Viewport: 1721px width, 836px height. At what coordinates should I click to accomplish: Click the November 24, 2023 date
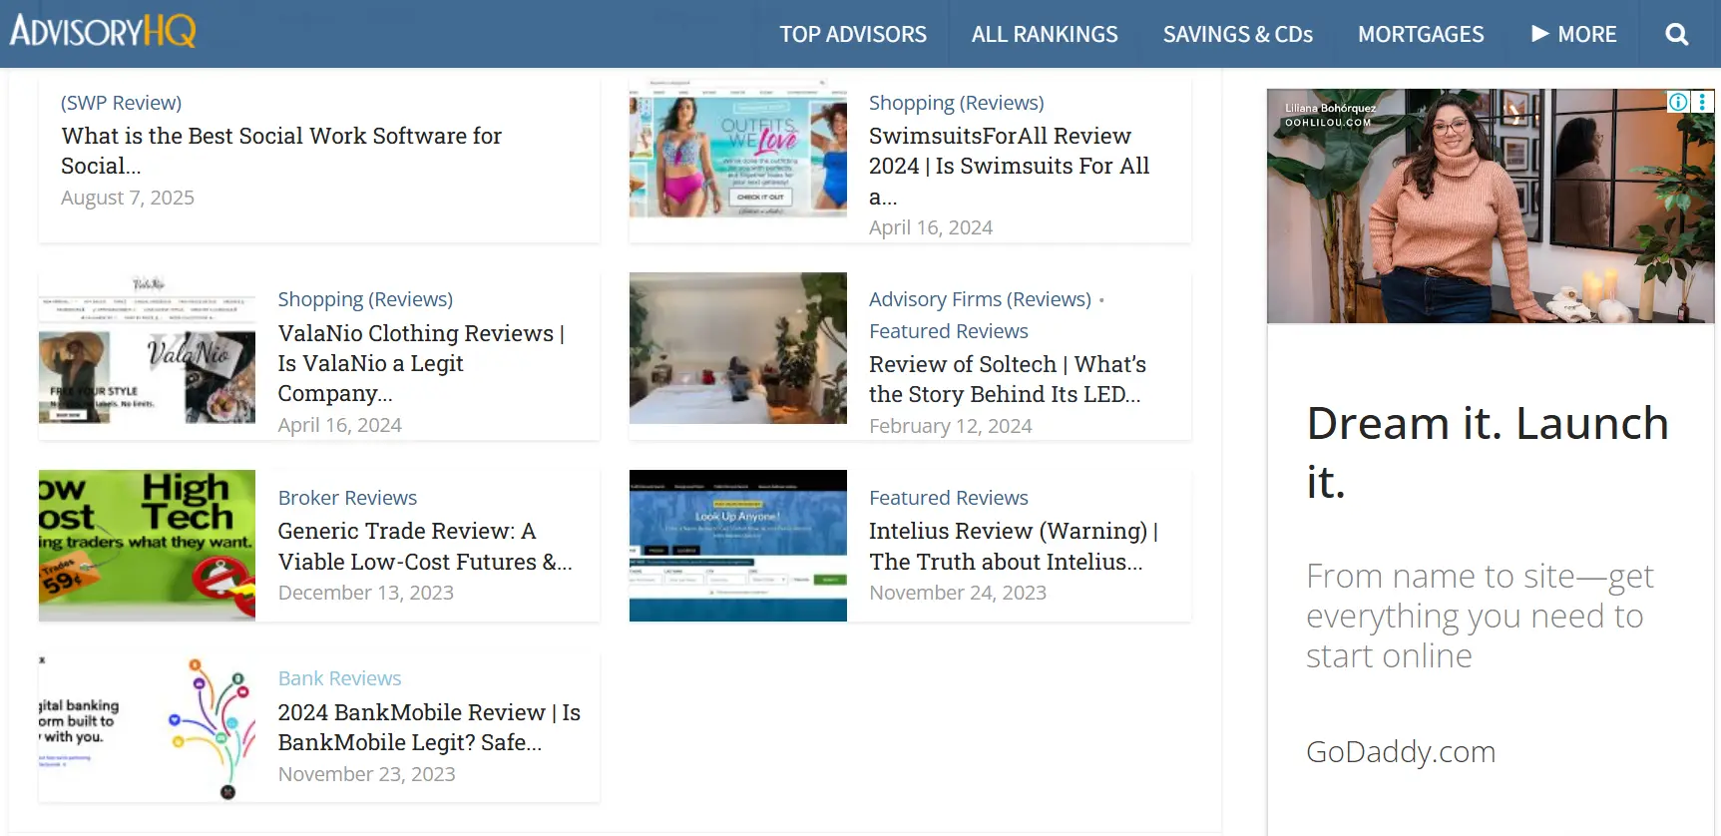(957, 593)
